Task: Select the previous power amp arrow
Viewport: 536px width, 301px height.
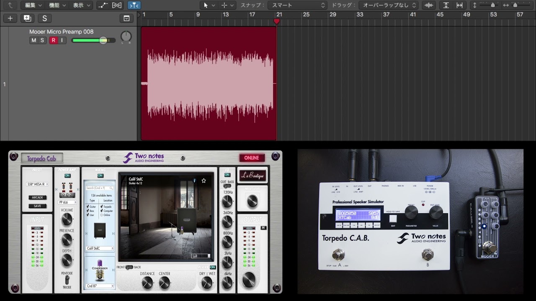Action: coord(56,189)
